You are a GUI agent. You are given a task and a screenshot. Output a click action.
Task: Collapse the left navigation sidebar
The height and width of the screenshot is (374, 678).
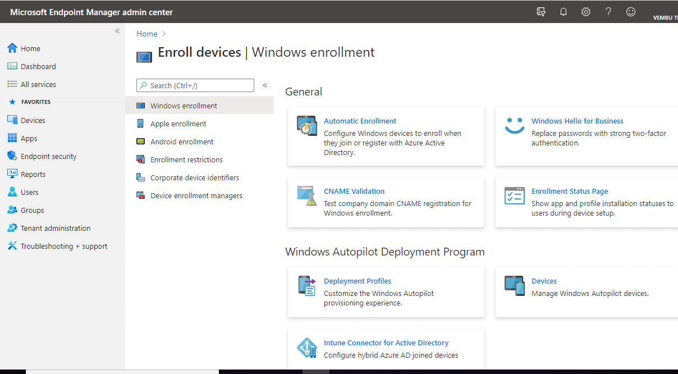tap(117, 31)
